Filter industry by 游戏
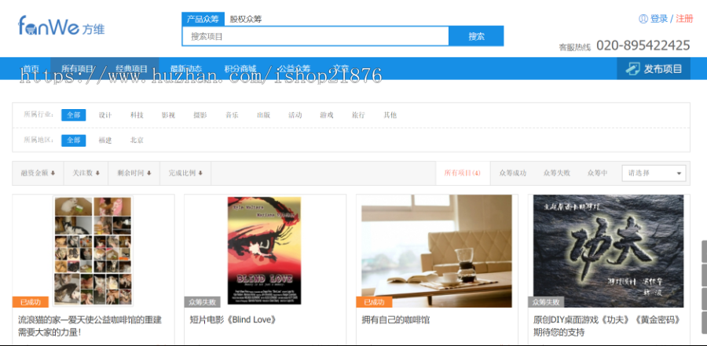The image size is (707, 346). [327, 115]
